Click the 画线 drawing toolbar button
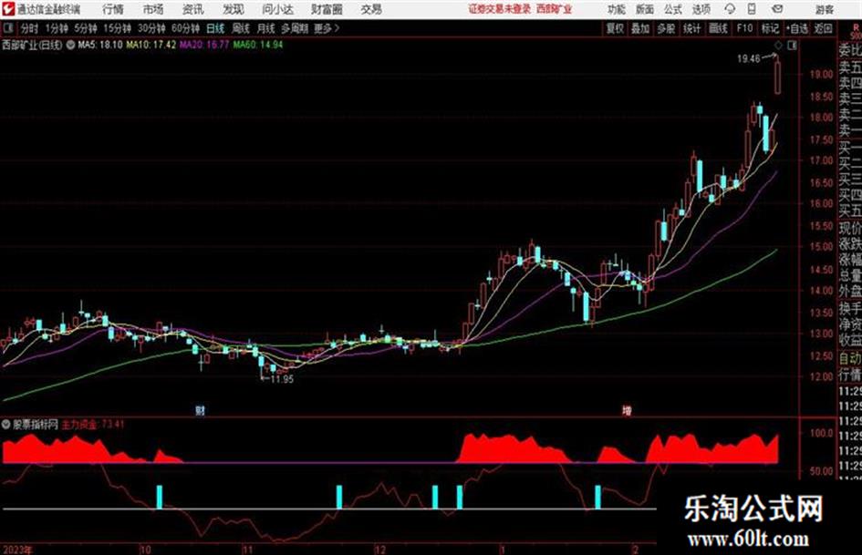The height and width of the screenshot is (555, 862). coord(718,28)
